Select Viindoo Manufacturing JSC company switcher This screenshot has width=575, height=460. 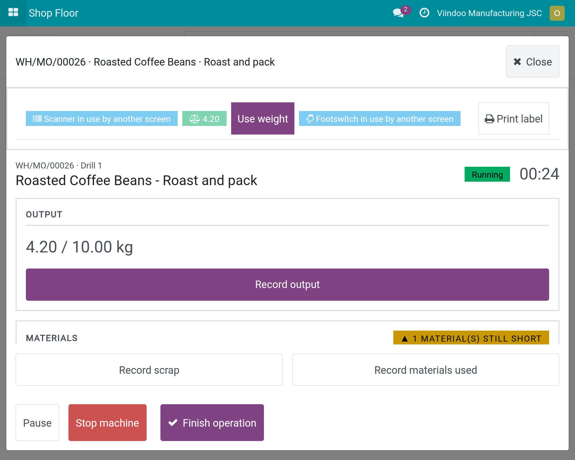489,13
